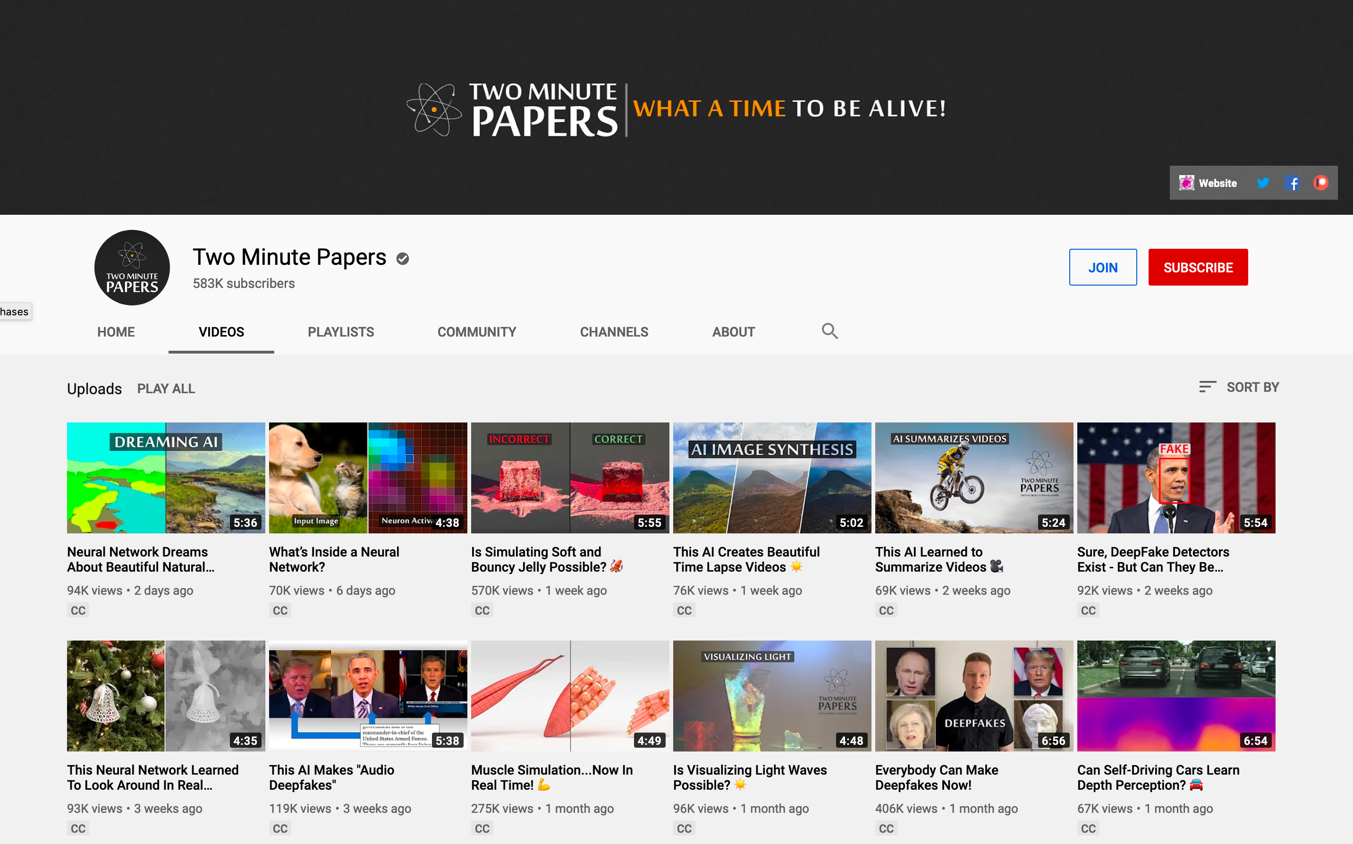Open the DEEPFAKES faces thumbnail
The width and height of the screenshot is (1353, 844).
click(974, 695)
